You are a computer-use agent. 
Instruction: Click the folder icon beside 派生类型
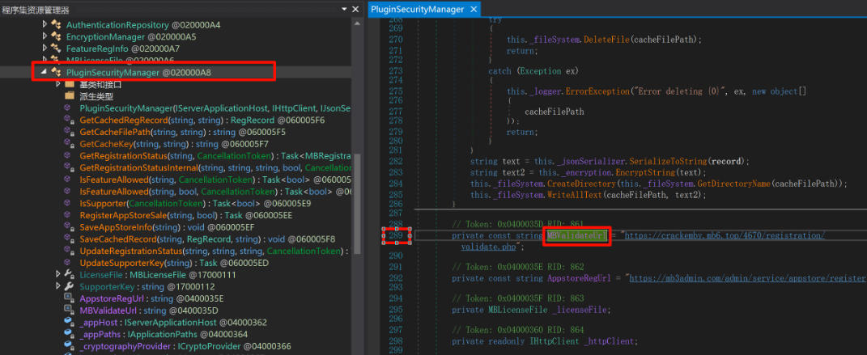point(70,96)
